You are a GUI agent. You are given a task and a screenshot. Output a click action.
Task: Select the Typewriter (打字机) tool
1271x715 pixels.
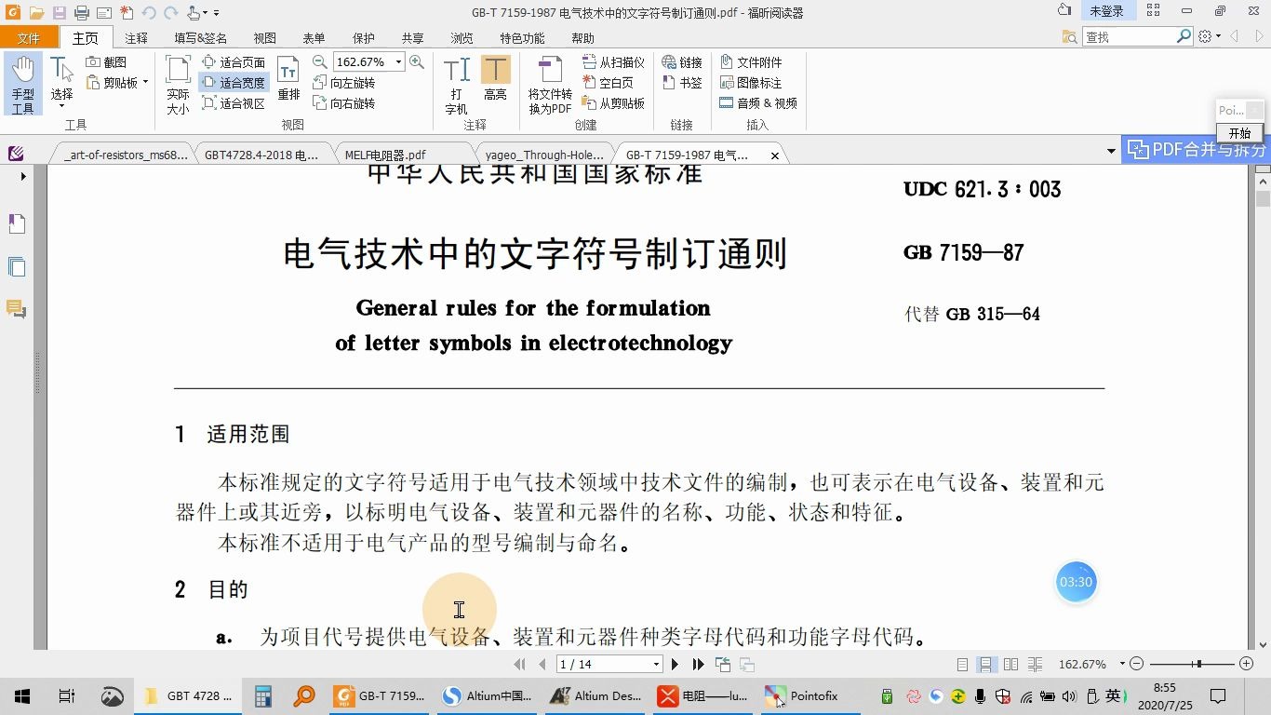[456, 85]
